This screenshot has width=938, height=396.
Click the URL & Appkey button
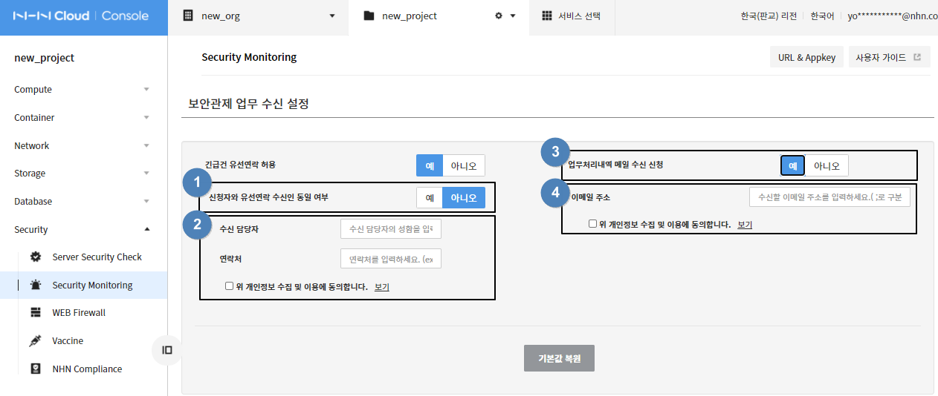[806, 57]
